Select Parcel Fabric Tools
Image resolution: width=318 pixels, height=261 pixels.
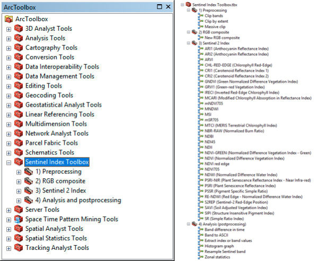click(x=52, y=143)
